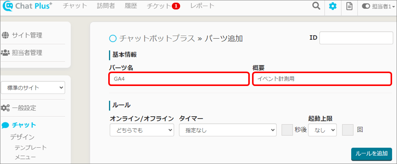The image size is (397, 164).
Task: Open the search magnifier icon
Action: tap(316, 6)
